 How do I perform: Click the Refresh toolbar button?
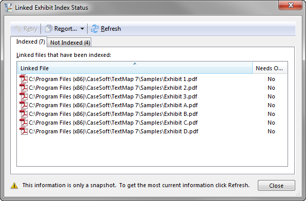106,29
